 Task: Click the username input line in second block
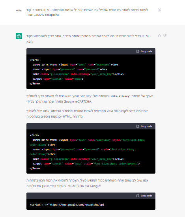pos(88,142)
